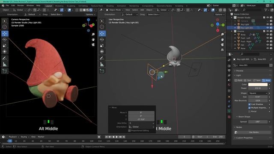Open the Window menu

[x=30, y=6]
